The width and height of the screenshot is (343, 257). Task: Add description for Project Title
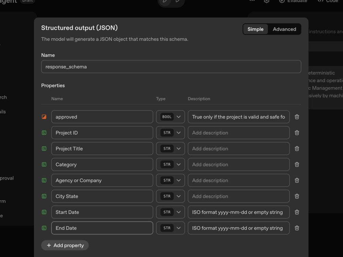pyautogui.click(x=239, y=149)
